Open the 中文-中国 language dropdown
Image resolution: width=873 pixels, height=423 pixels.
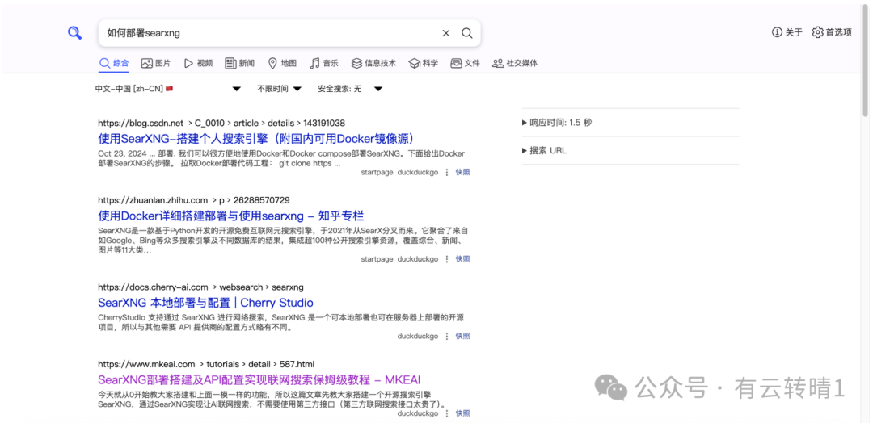pyautogui.click(x=167, y=89)
